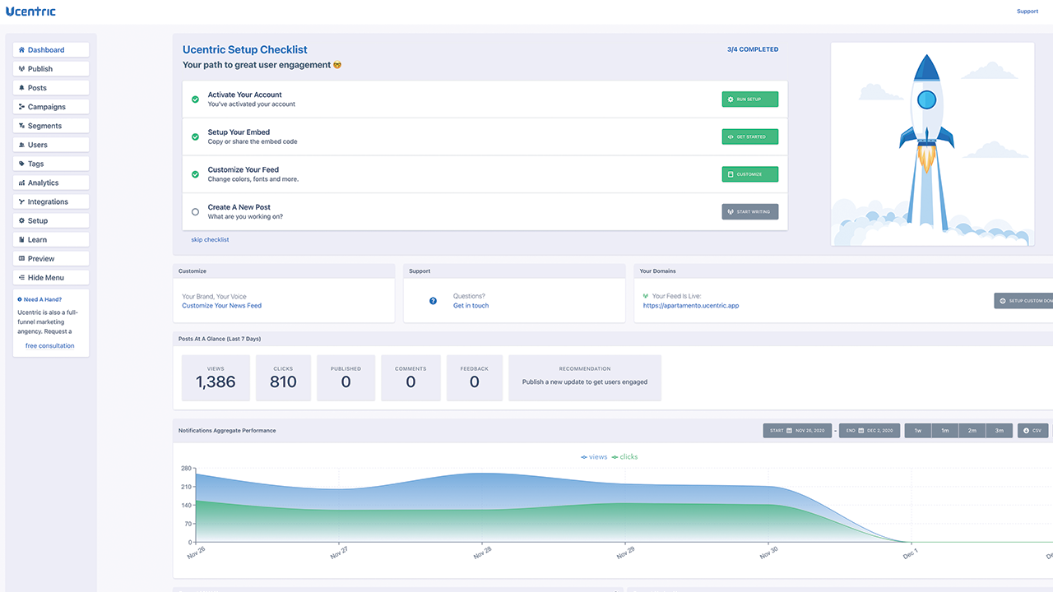The image size is (1053, 592).
Task: Open the apartamento.ucentric.app feed link
Action: click(690, 306)
